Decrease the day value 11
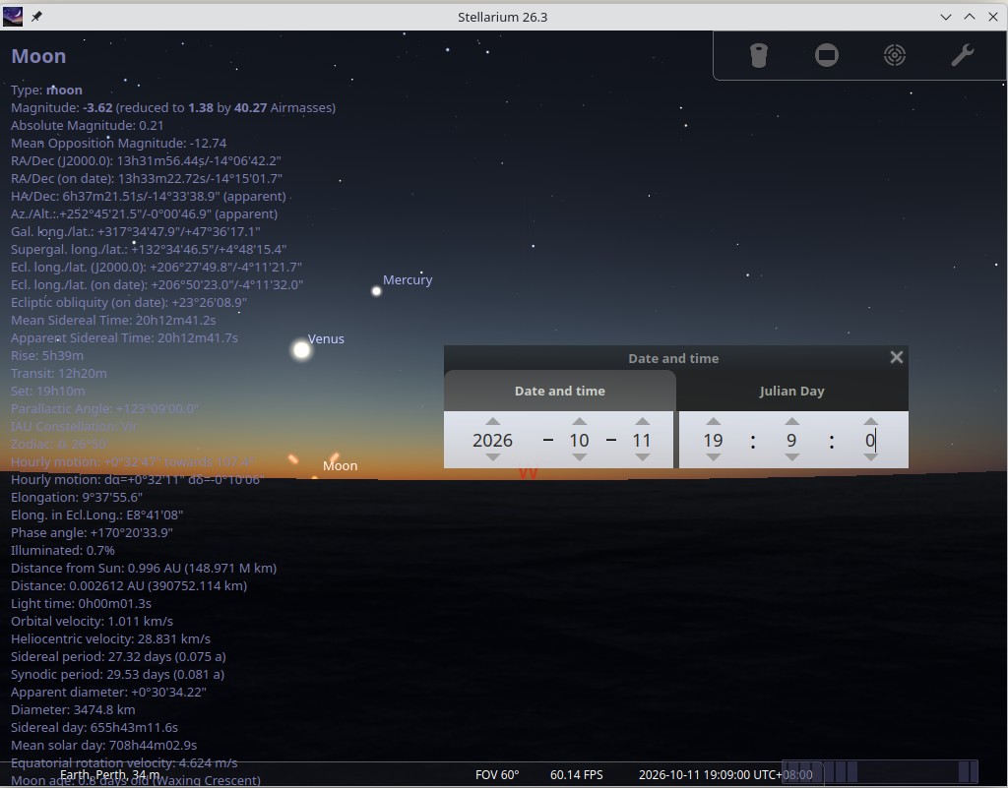The width and height of the screenshot is (1008, 788). pos(642,457)
